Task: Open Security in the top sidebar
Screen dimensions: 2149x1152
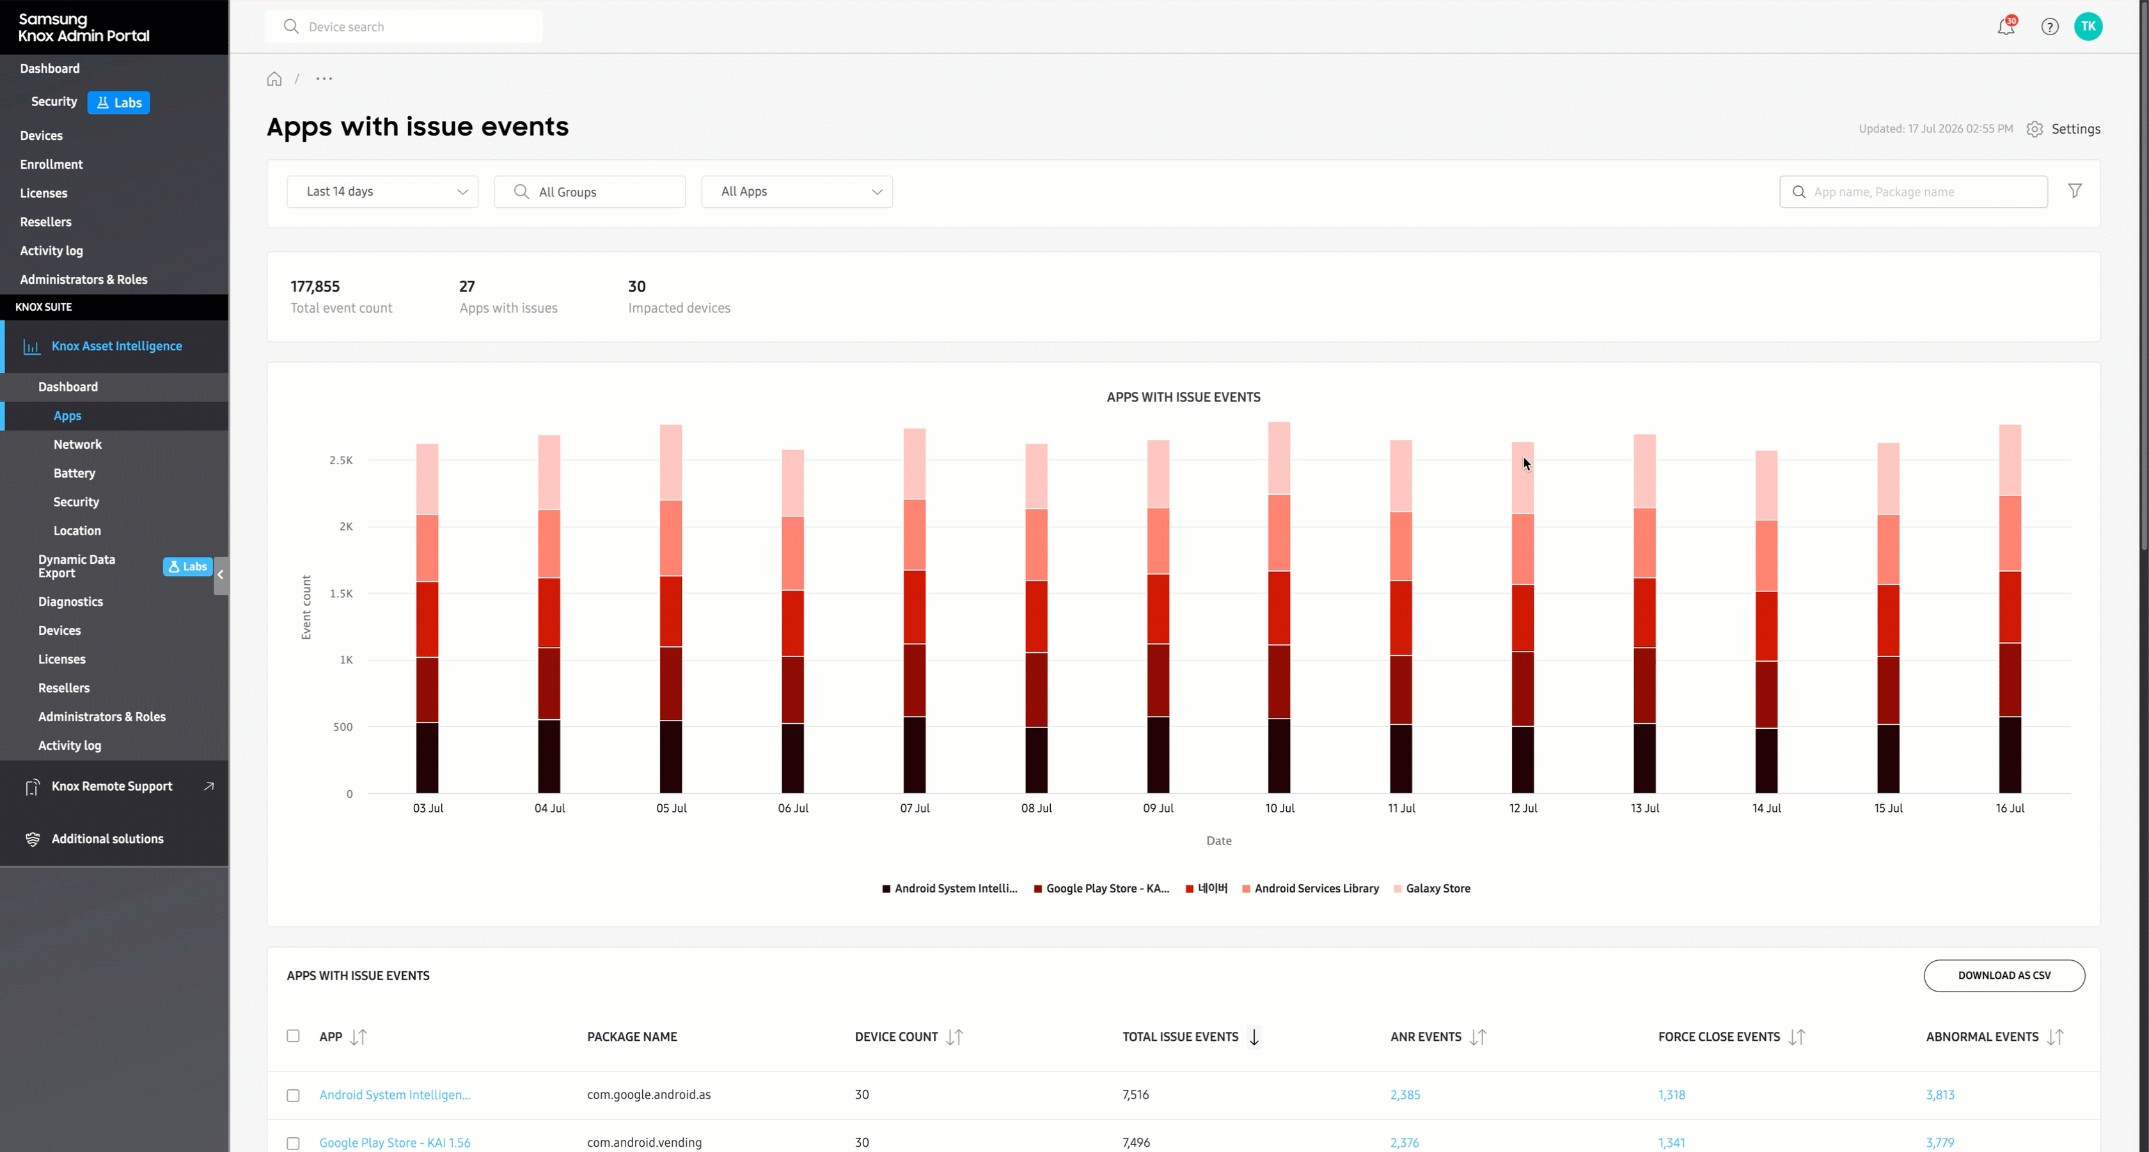Action: tap(54, 102)
